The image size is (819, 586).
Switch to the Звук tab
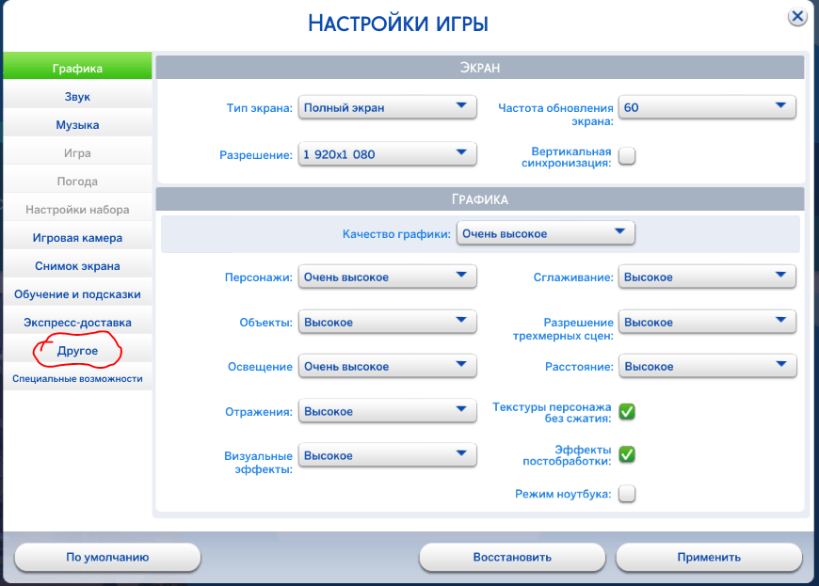tap(77, 95)
